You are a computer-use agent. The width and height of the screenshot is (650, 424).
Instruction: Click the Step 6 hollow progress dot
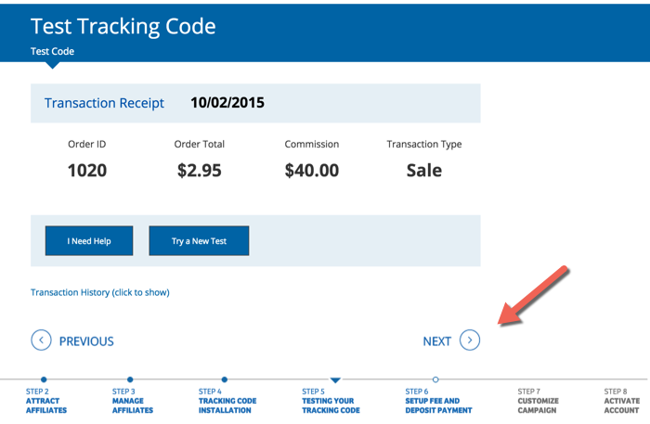pos(435,379)
